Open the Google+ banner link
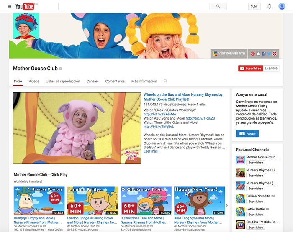 point(253,54)
